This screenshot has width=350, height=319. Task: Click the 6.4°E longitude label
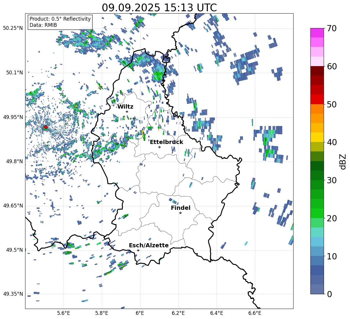pyautogui.click(x=216, y=313)
